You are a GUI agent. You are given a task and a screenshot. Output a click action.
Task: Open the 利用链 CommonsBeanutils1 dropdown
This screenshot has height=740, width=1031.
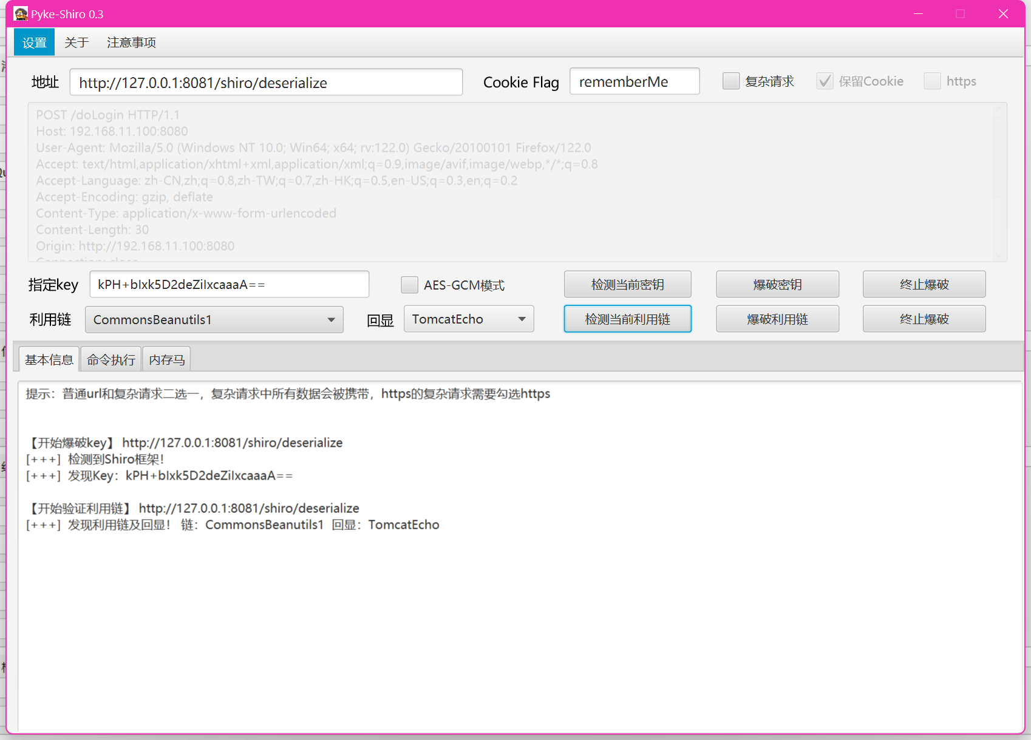click(214, 319)
